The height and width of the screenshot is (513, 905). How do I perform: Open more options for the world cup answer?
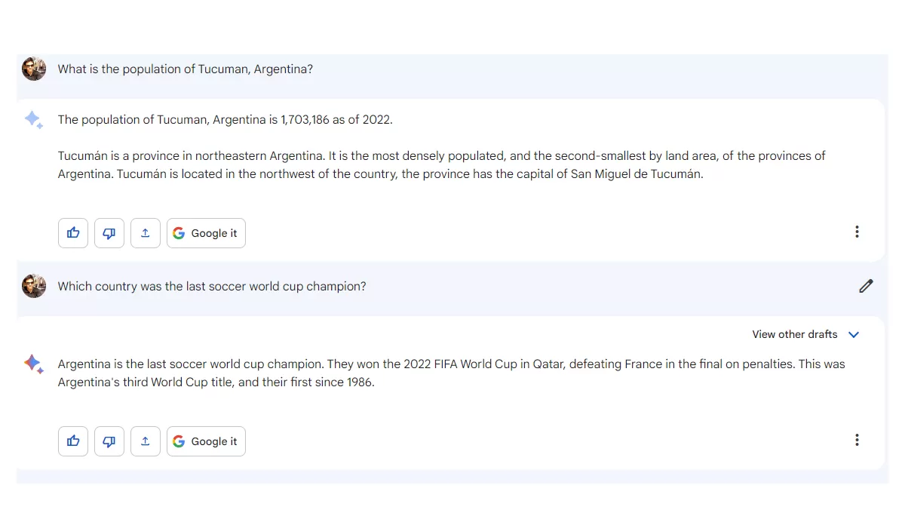tap(857, 440)
